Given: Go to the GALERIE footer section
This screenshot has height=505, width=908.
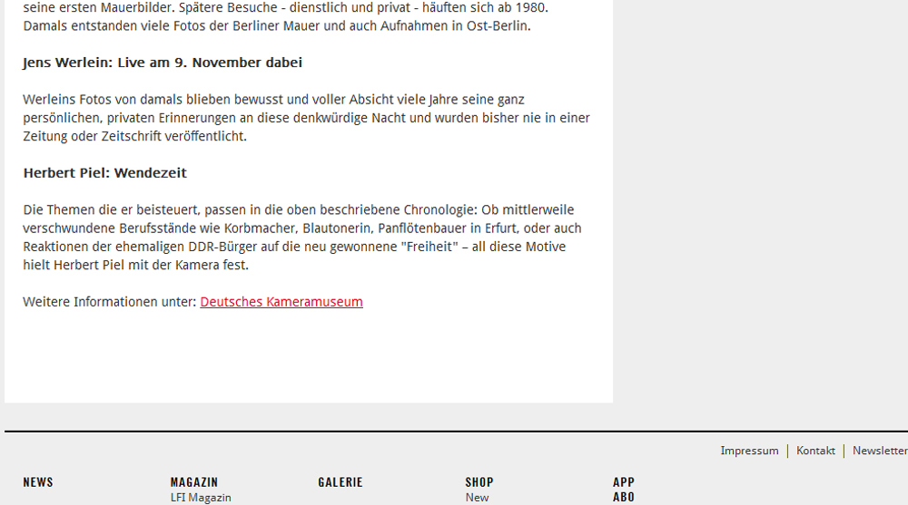Looking at the screenshot, I should (x=340, y=482).
